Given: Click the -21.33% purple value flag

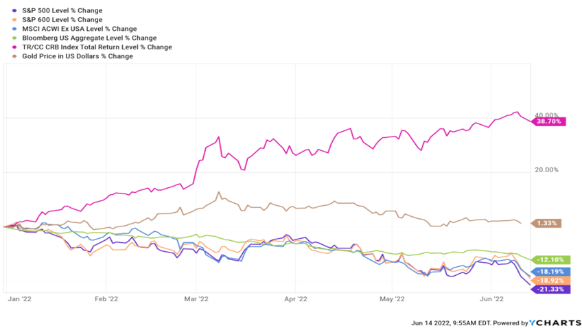Looking at the screenshot, I should 550,290.
